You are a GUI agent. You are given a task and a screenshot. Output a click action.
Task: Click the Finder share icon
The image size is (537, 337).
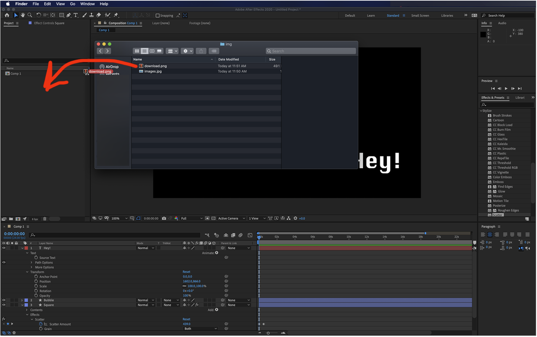point(201,51)
